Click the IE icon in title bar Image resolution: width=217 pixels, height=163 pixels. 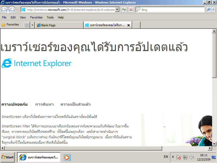3,2
